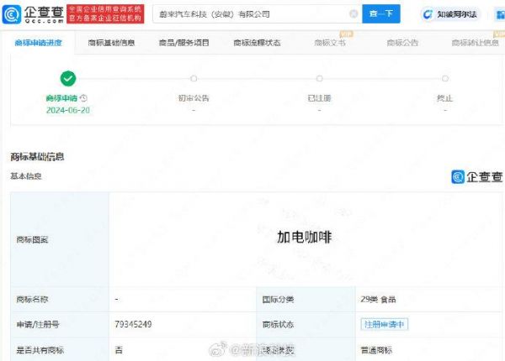
Task: Select the 已注册 progress step circle
Action: (x=319, y=78)
